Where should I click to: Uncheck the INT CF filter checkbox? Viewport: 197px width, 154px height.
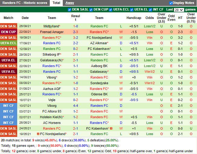click(150, 10)
